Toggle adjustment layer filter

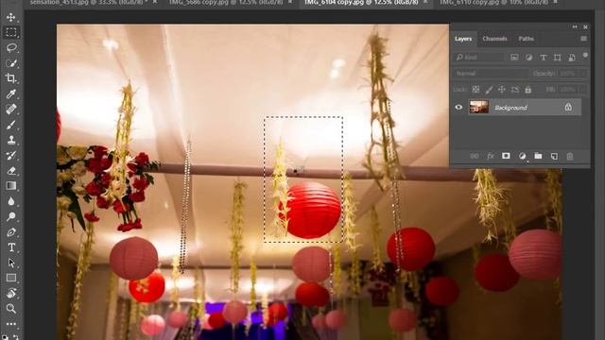528,58
